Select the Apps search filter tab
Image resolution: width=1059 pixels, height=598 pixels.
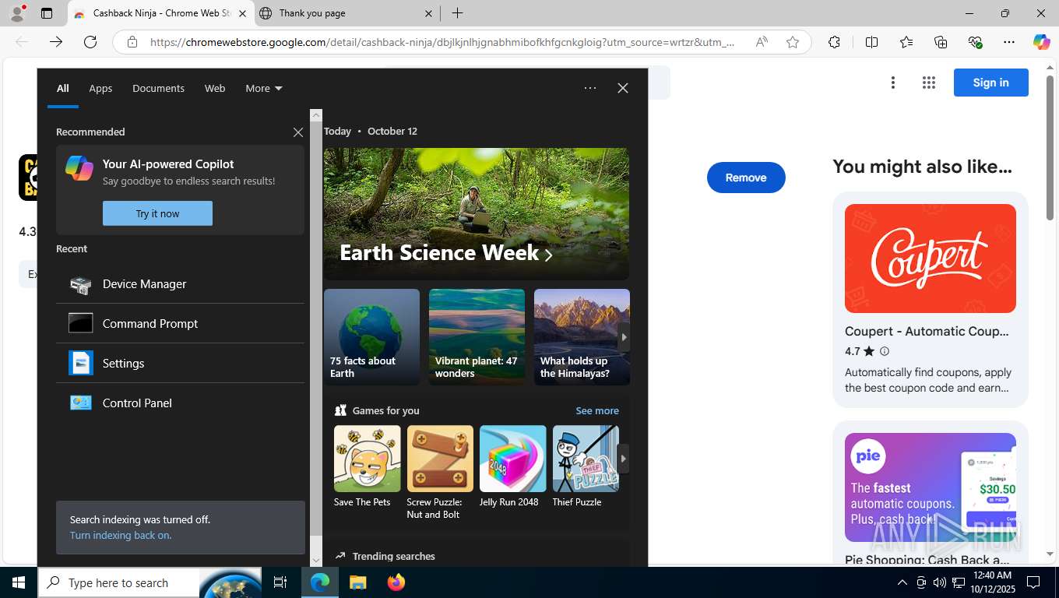(x=100, y=88)
